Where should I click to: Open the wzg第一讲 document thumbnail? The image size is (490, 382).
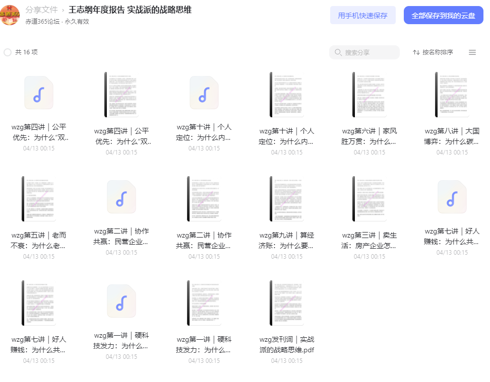(204, 303)
